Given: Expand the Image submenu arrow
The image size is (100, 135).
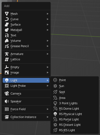Looking at the screenshot, I should coord(48,72).
